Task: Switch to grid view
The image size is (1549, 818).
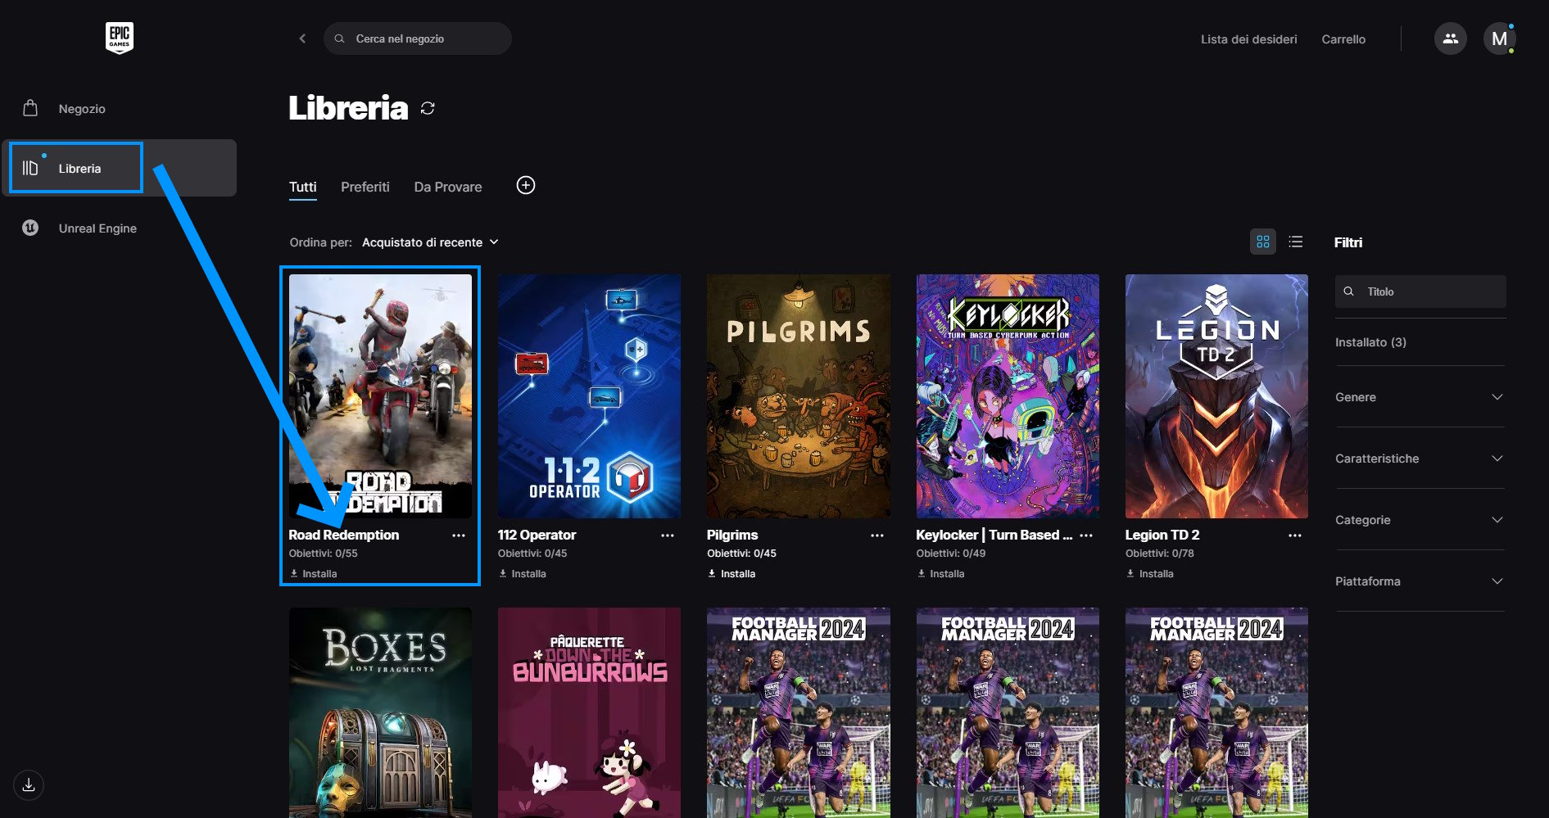Action: 1262,242
